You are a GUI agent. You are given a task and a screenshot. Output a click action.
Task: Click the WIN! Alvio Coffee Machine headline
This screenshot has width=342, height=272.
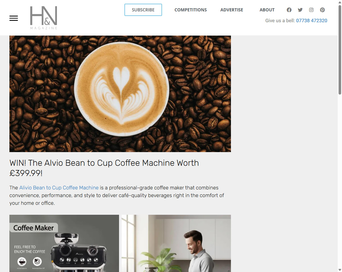pos(104,168)
